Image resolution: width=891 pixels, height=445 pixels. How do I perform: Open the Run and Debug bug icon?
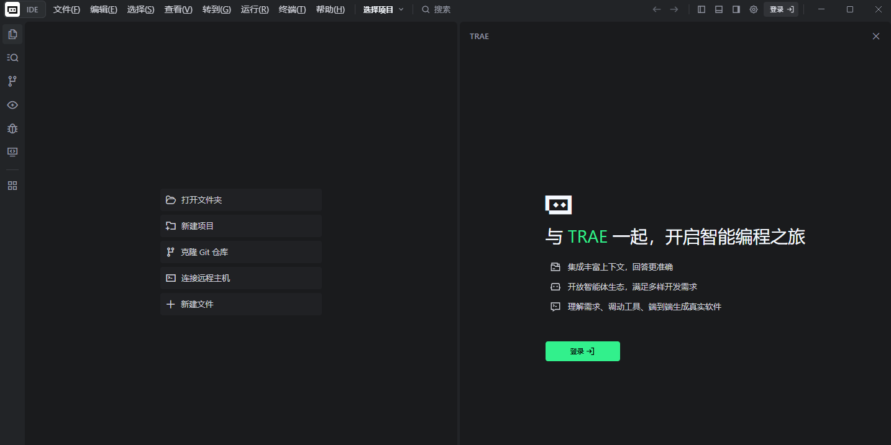coord(12,128)
